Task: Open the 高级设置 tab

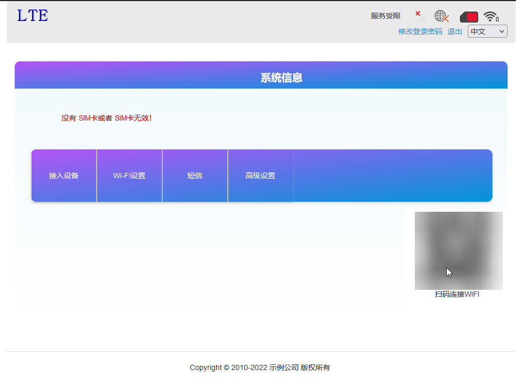Action: [x=260, y=176]
